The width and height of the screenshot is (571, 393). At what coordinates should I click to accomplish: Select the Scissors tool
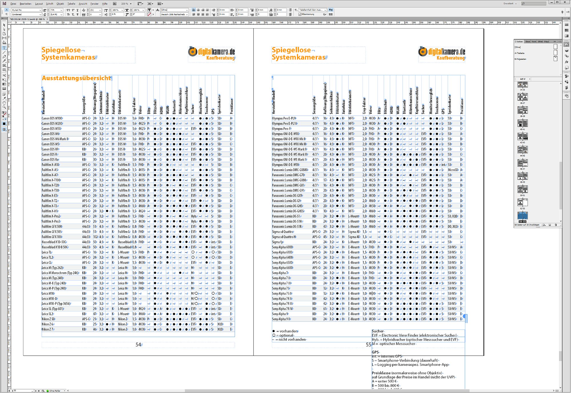[x=4, y=75]
